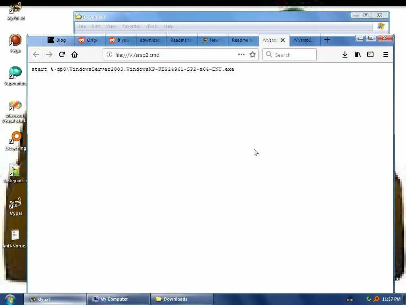Open the browser home page
This screenshot has height=305, width=406.
[75, 54]
